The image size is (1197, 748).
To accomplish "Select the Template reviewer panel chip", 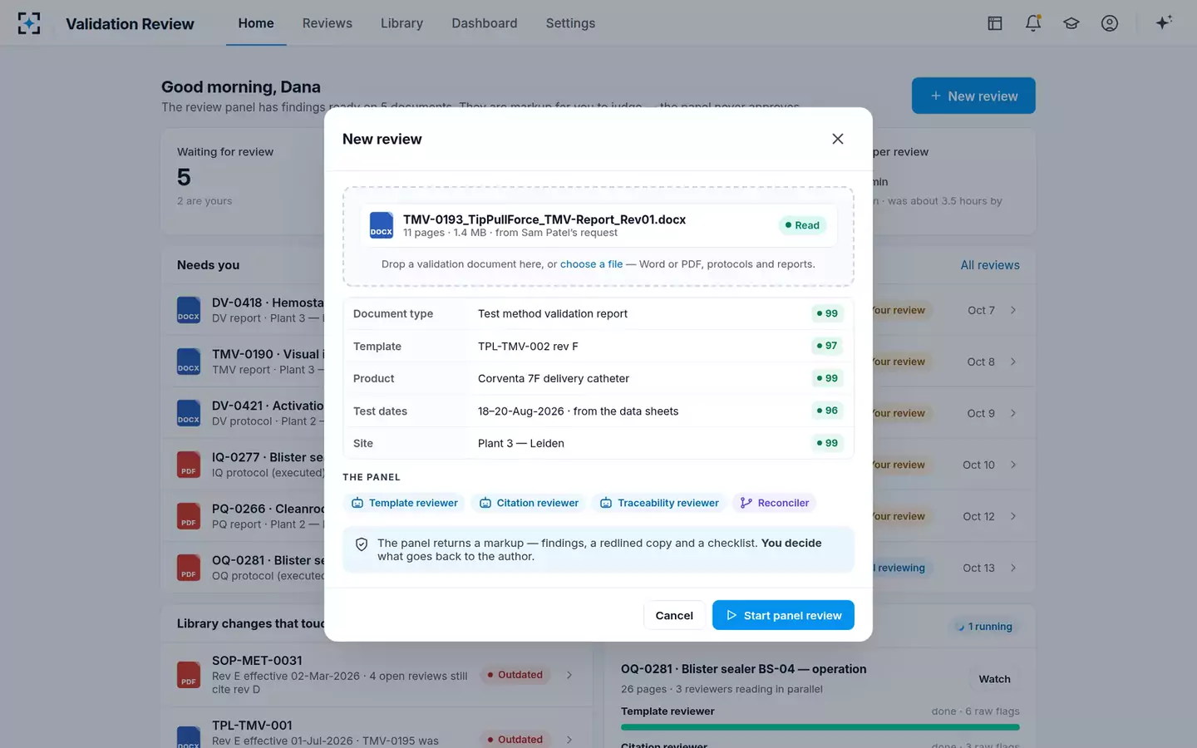I will [x=405, y=503].
